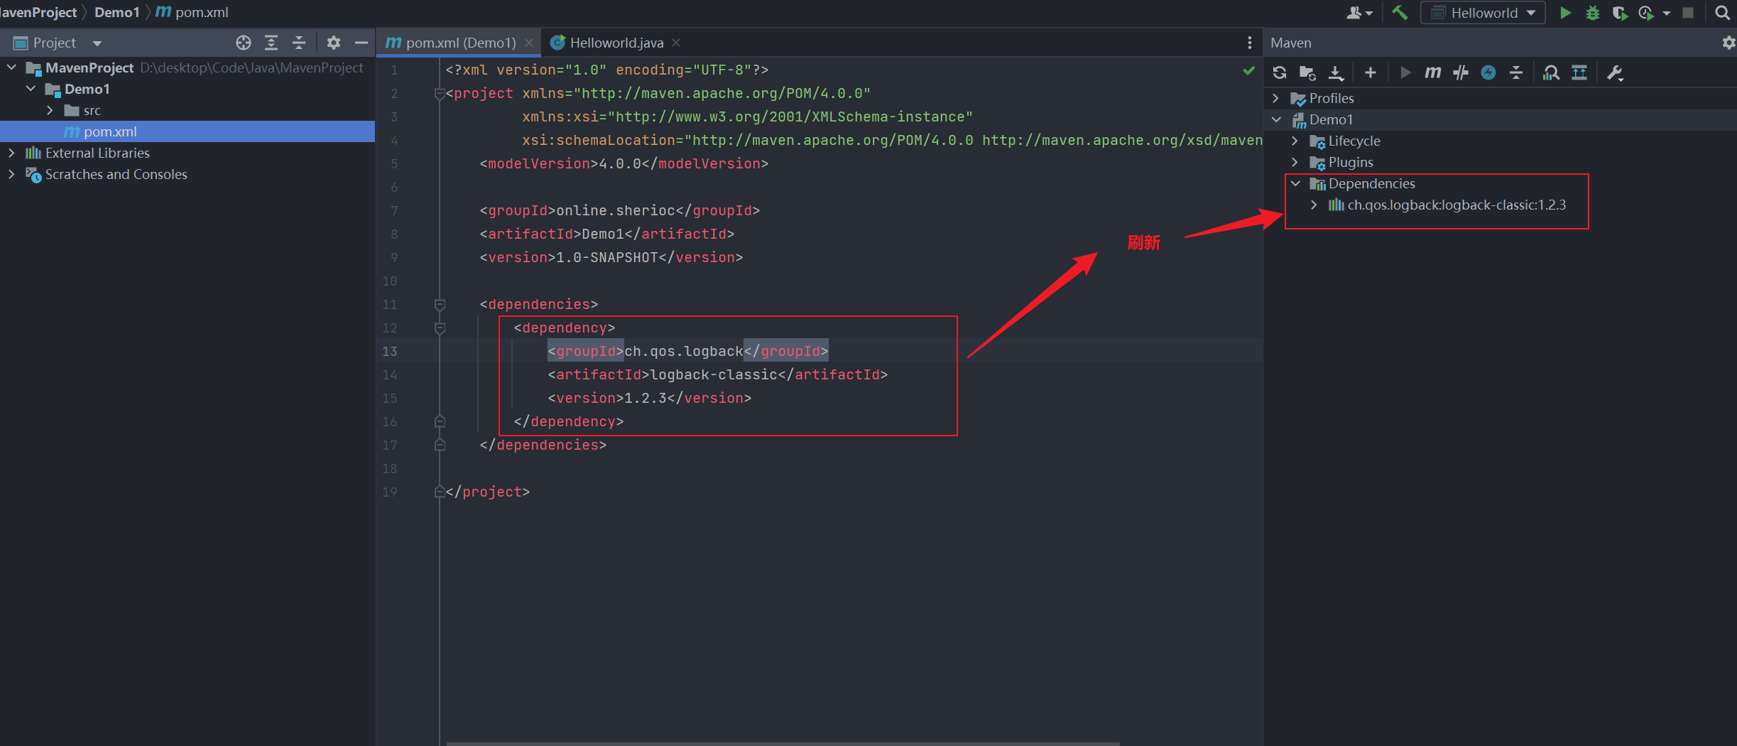Screen dimensions: 1737x746
Task: Select pom.xml in Project tree
Action: (187, 131)
